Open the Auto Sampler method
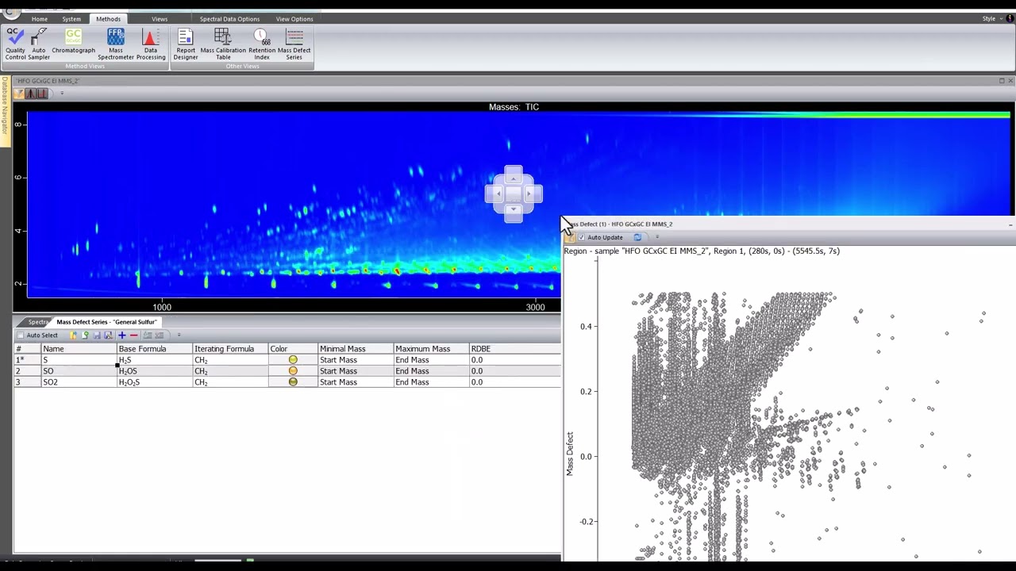This screenshot has height=571, width=1016. (x=39, y=44)
